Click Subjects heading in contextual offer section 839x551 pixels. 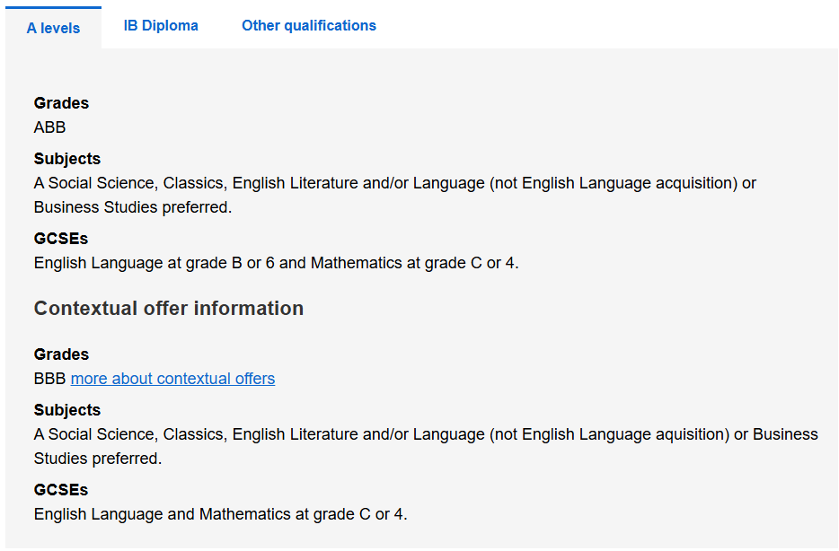click(67, 410)
